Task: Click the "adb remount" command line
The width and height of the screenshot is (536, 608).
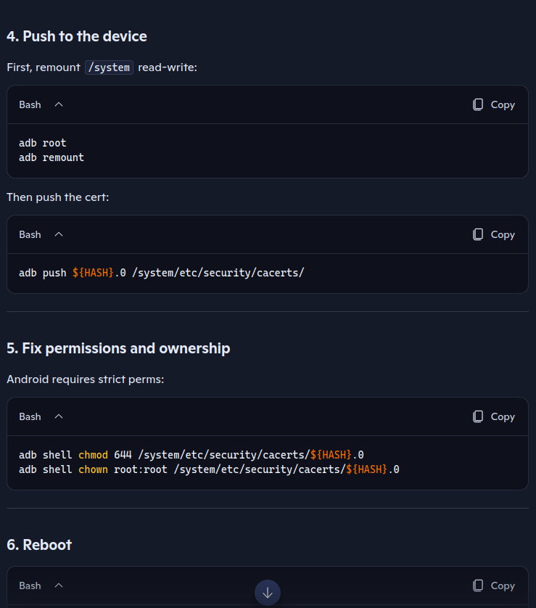Action: click(x=51, y=157)
